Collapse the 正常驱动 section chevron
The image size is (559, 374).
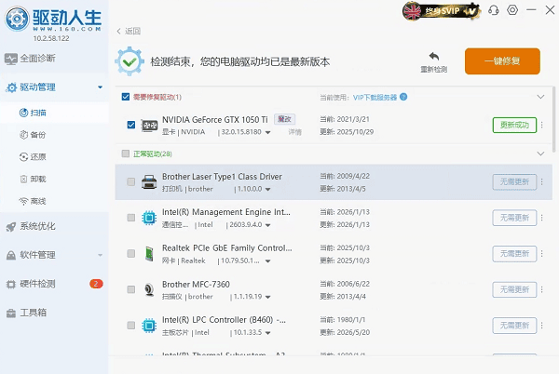click(540, 154)
